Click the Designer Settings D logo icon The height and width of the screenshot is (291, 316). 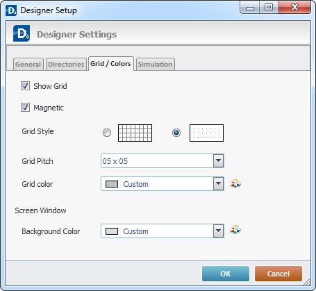22,33
